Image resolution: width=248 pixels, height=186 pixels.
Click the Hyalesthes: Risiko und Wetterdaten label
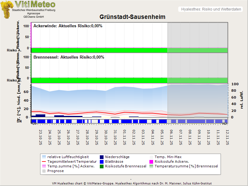[211, 9]
